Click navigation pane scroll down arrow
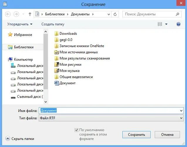 click(46, 102)
